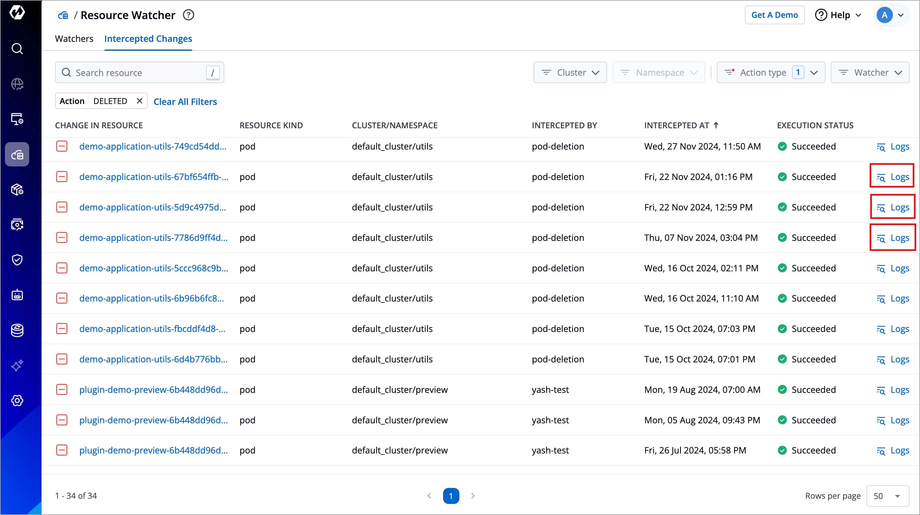Open the Help menu

(x=838, y=15)
